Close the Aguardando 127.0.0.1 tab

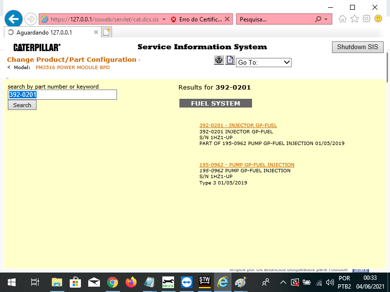click(x=96, y=32)
